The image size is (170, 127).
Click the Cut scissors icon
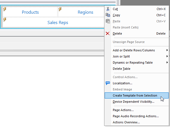(108, 9)
